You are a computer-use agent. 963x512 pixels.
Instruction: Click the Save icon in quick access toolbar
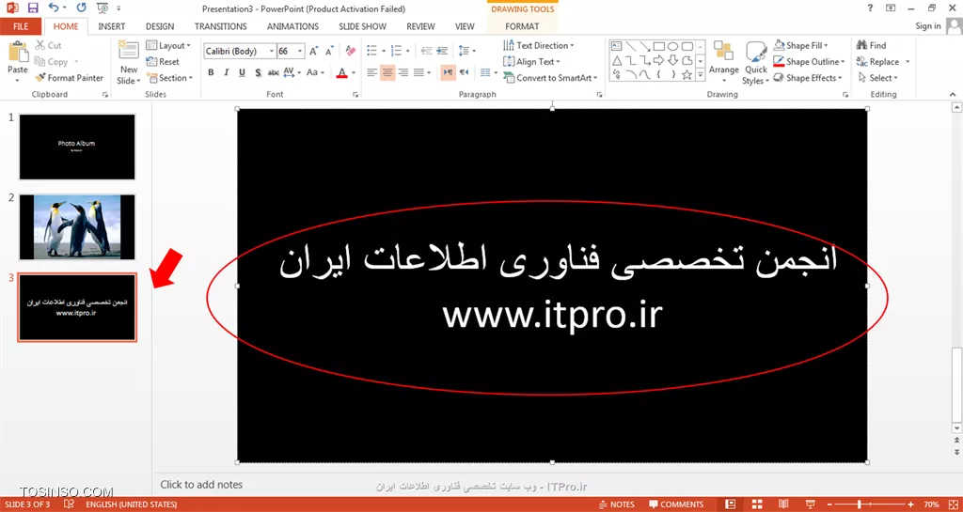click(x=33, y=8)
